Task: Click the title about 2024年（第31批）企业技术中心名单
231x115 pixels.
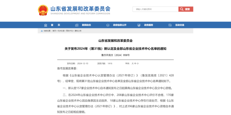Action: pos(115,49)
